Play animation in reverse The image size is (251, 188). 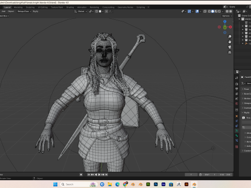(96, 174)
